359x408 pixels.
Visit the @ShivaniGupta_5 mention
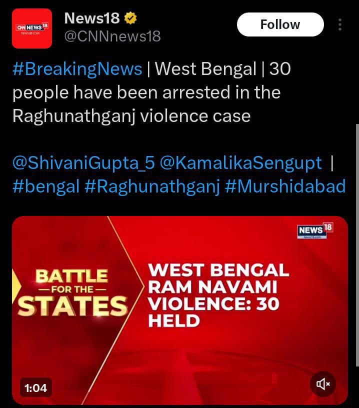[x=84, y=162]
